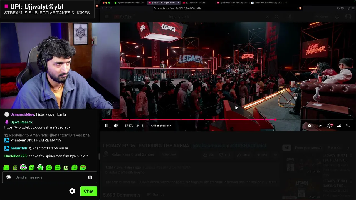The height and width of the screenshot is (200, 356).
Task: Share the LEGACY EP 06 video
Action: [244, 155]
